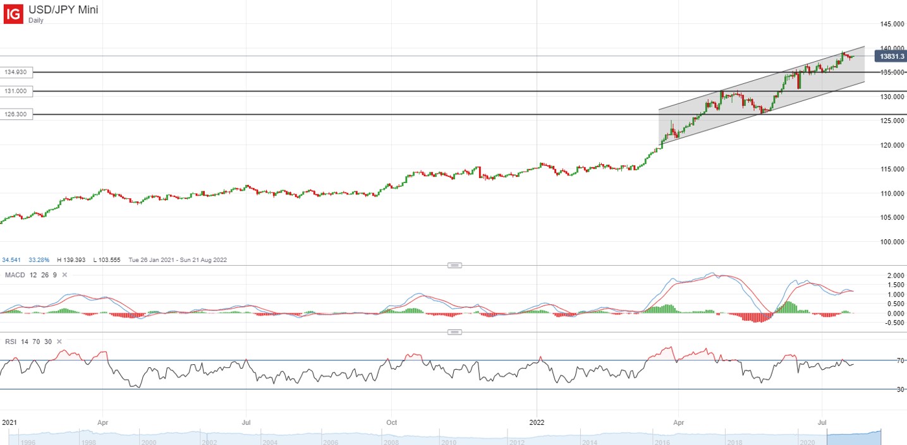Click the highlighted range in the navigator bar
This screenshot has height=445, width=907.
click(853, 436)
